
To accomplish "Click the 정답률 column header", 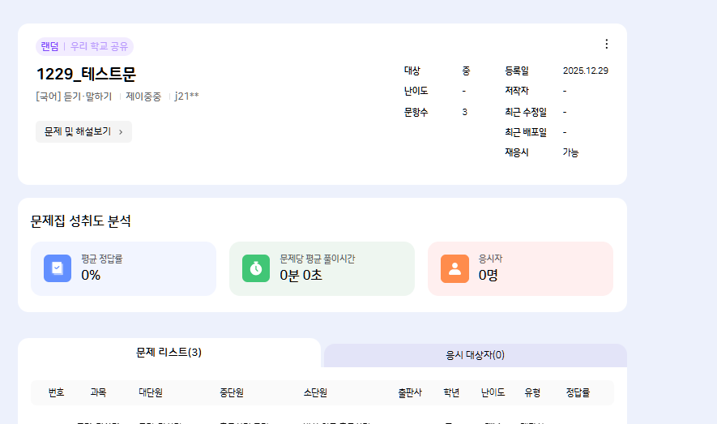I will tap(578, 392).
